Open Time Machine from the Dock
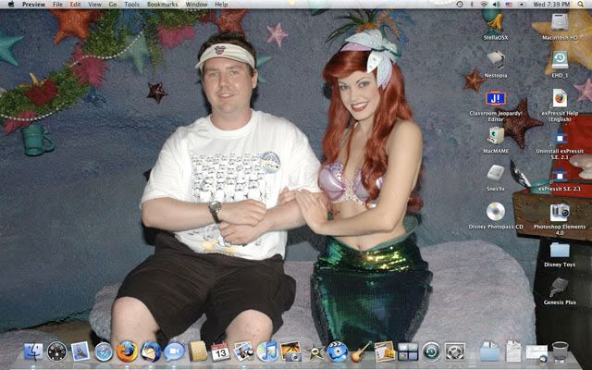Viewport: 592px width, 370px height. click(x=431, y=351)
